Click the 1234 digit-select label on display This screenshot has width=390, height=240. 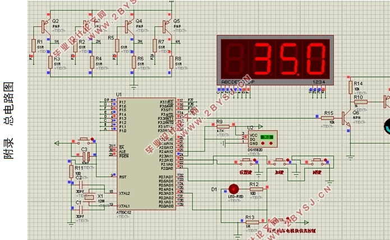(319, 82)
